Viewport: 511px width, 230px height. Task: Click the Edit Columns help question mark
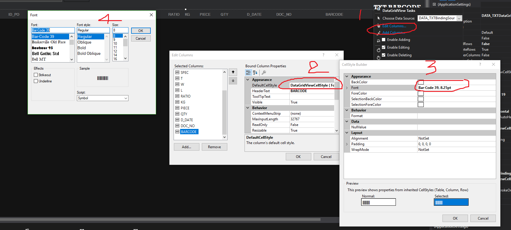pos(323,55)
